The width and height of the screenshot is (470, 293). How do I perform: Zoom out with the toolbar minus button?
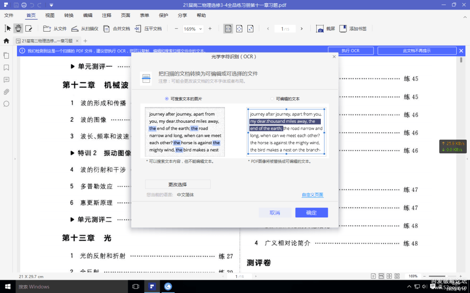pyautogui.click(x=176, y=29)
